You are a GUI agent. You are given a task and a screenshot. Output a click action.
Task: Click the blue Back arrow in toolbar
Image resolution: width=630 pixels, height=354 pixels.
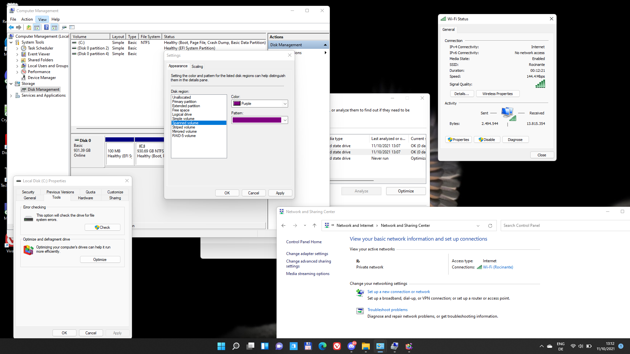[11, 28]
